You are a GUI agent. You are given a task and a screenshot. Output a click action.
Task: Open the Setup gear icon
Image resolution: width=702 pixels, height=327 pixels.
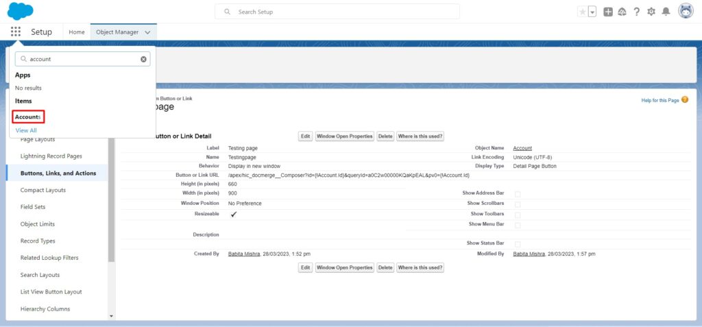tap(651, 12)
